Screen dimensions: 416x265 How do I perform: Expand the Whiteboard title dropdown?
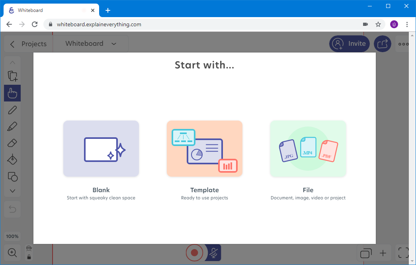point(114,44)
